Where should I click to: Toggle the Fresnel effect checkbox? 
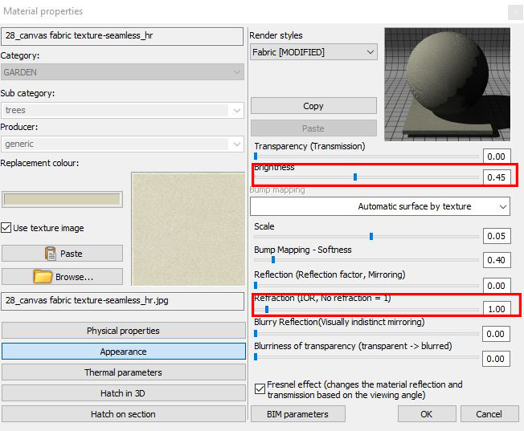[260, 389]
